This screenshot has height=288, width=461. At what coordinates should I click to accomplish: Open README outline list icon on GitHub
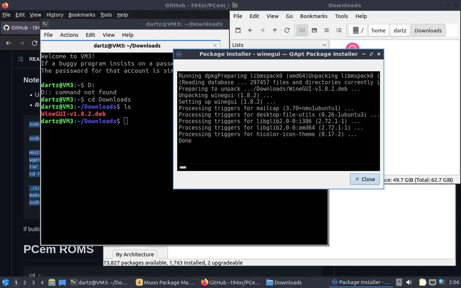pyautogui.click(x=21, y=59)
